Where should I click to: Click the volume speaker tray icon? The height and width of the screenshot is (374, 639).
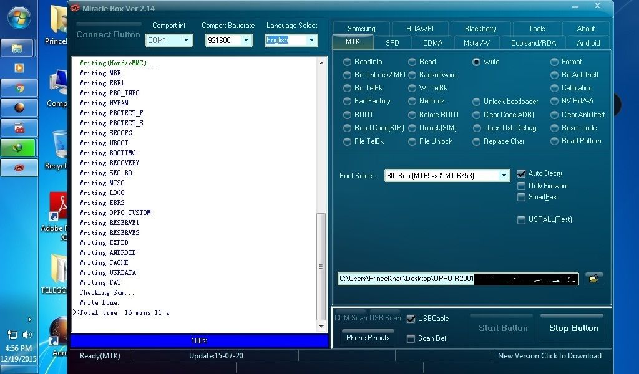click(27, 335)
